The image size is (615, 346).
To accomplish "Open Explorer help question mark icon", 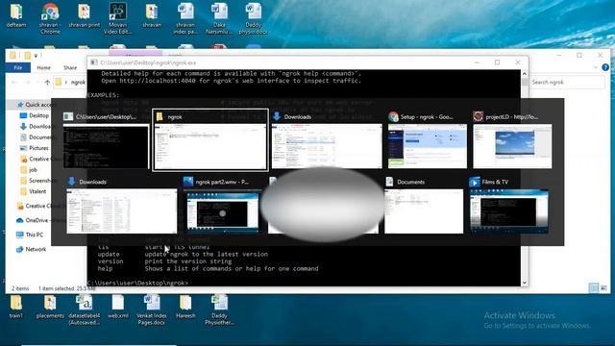I will [605, 67].
